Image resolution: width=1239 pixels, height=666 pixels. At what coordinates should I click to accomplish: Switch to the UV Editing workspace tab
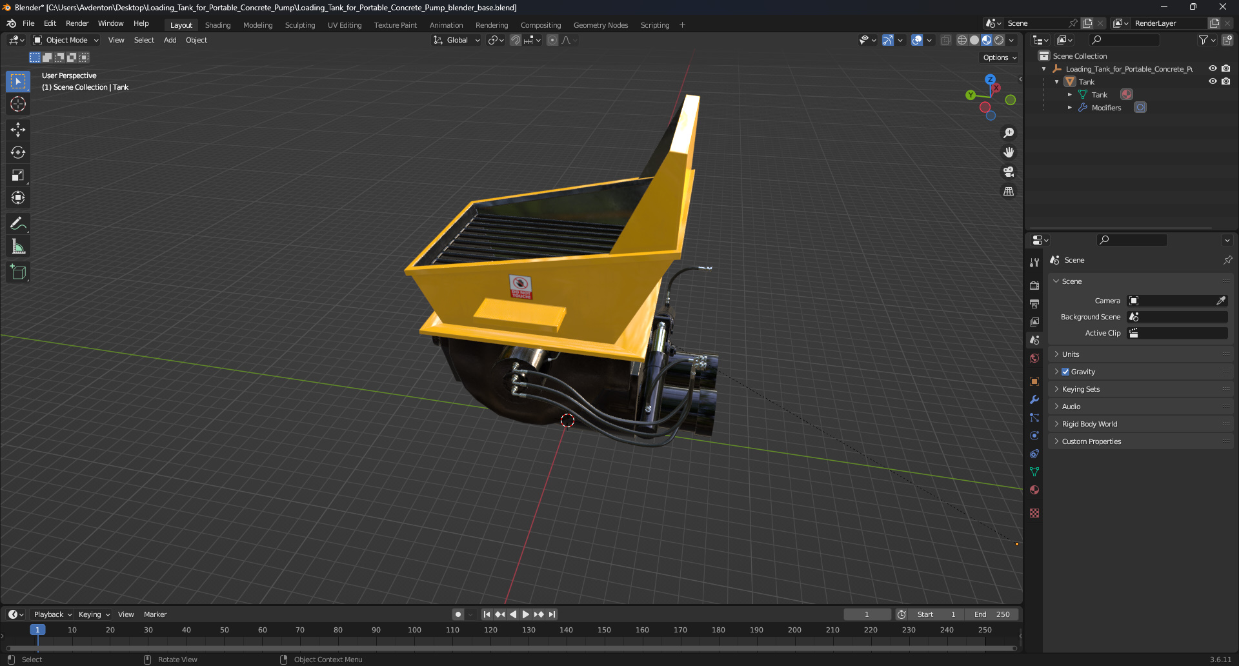pyautogui.click(x=345, y=25)
